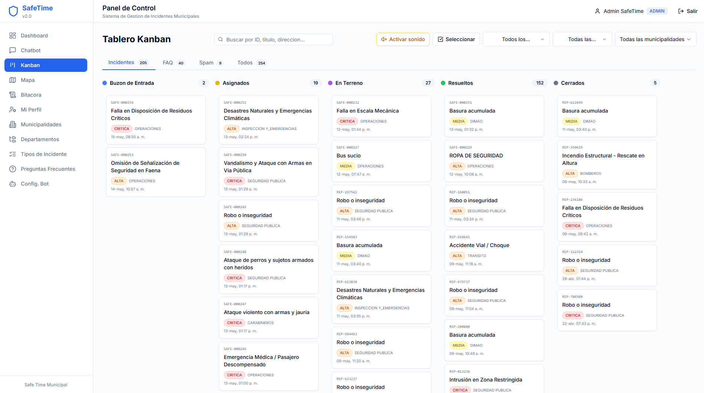Image resolution: width=704 pixels, height=393 pixels.
Task: Click the Departamentos tree icon
Action: coord(13,139)
